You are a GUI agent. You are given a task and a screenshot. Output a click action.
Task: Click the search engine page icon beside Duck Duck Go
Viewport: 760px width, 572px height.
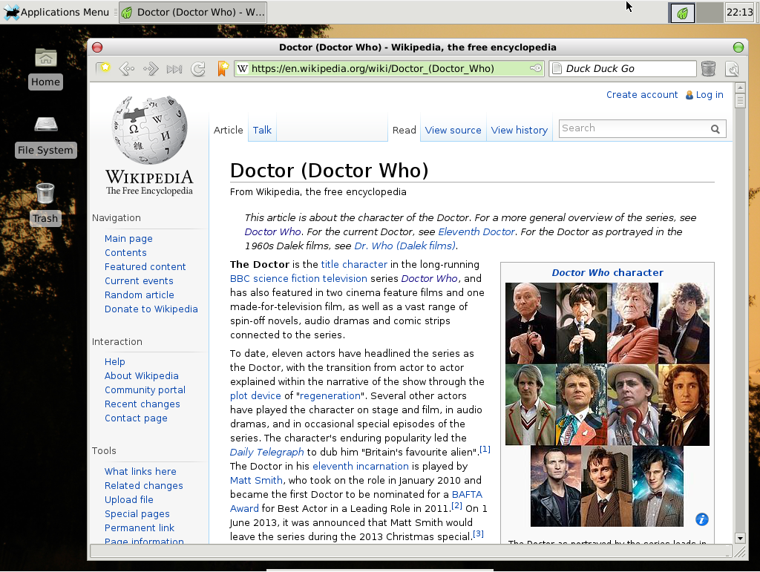tap(557, 68)
